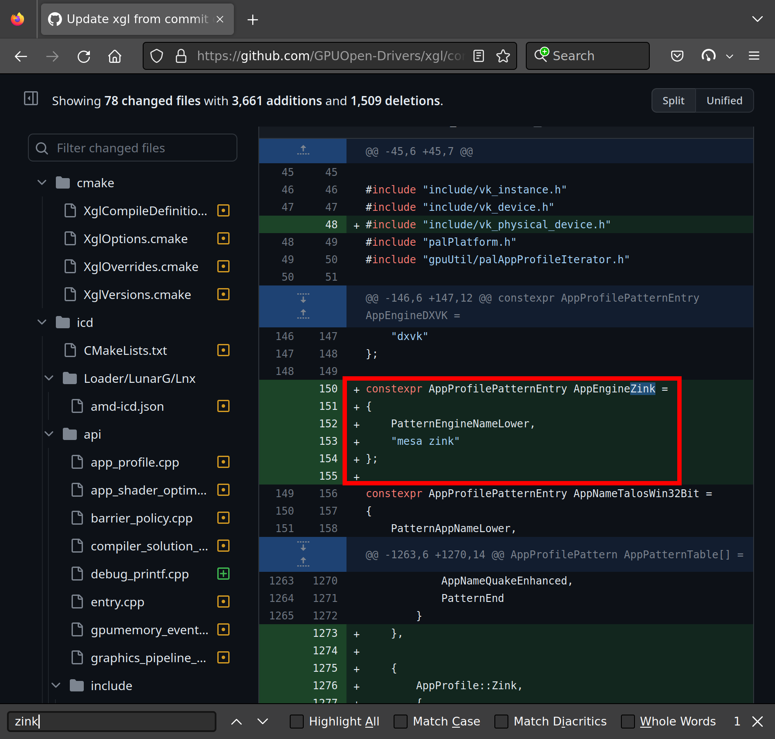Open XglVersions.cmake in file tree
Screen dimensions: 775x739
[137, 295]
